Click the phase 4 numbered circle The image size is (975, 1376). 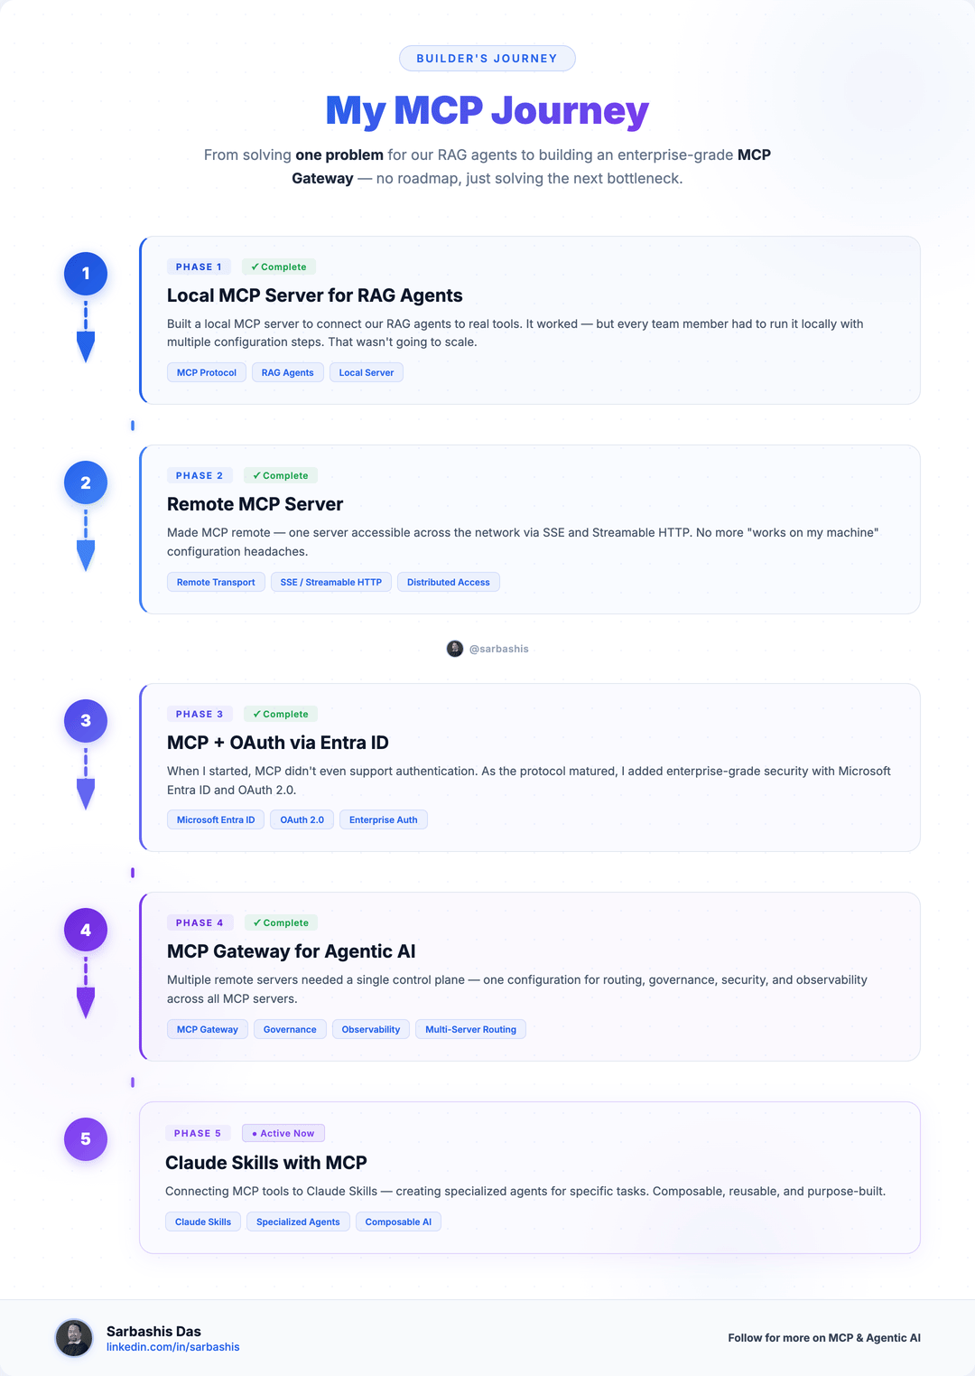[x=86, y=930]
